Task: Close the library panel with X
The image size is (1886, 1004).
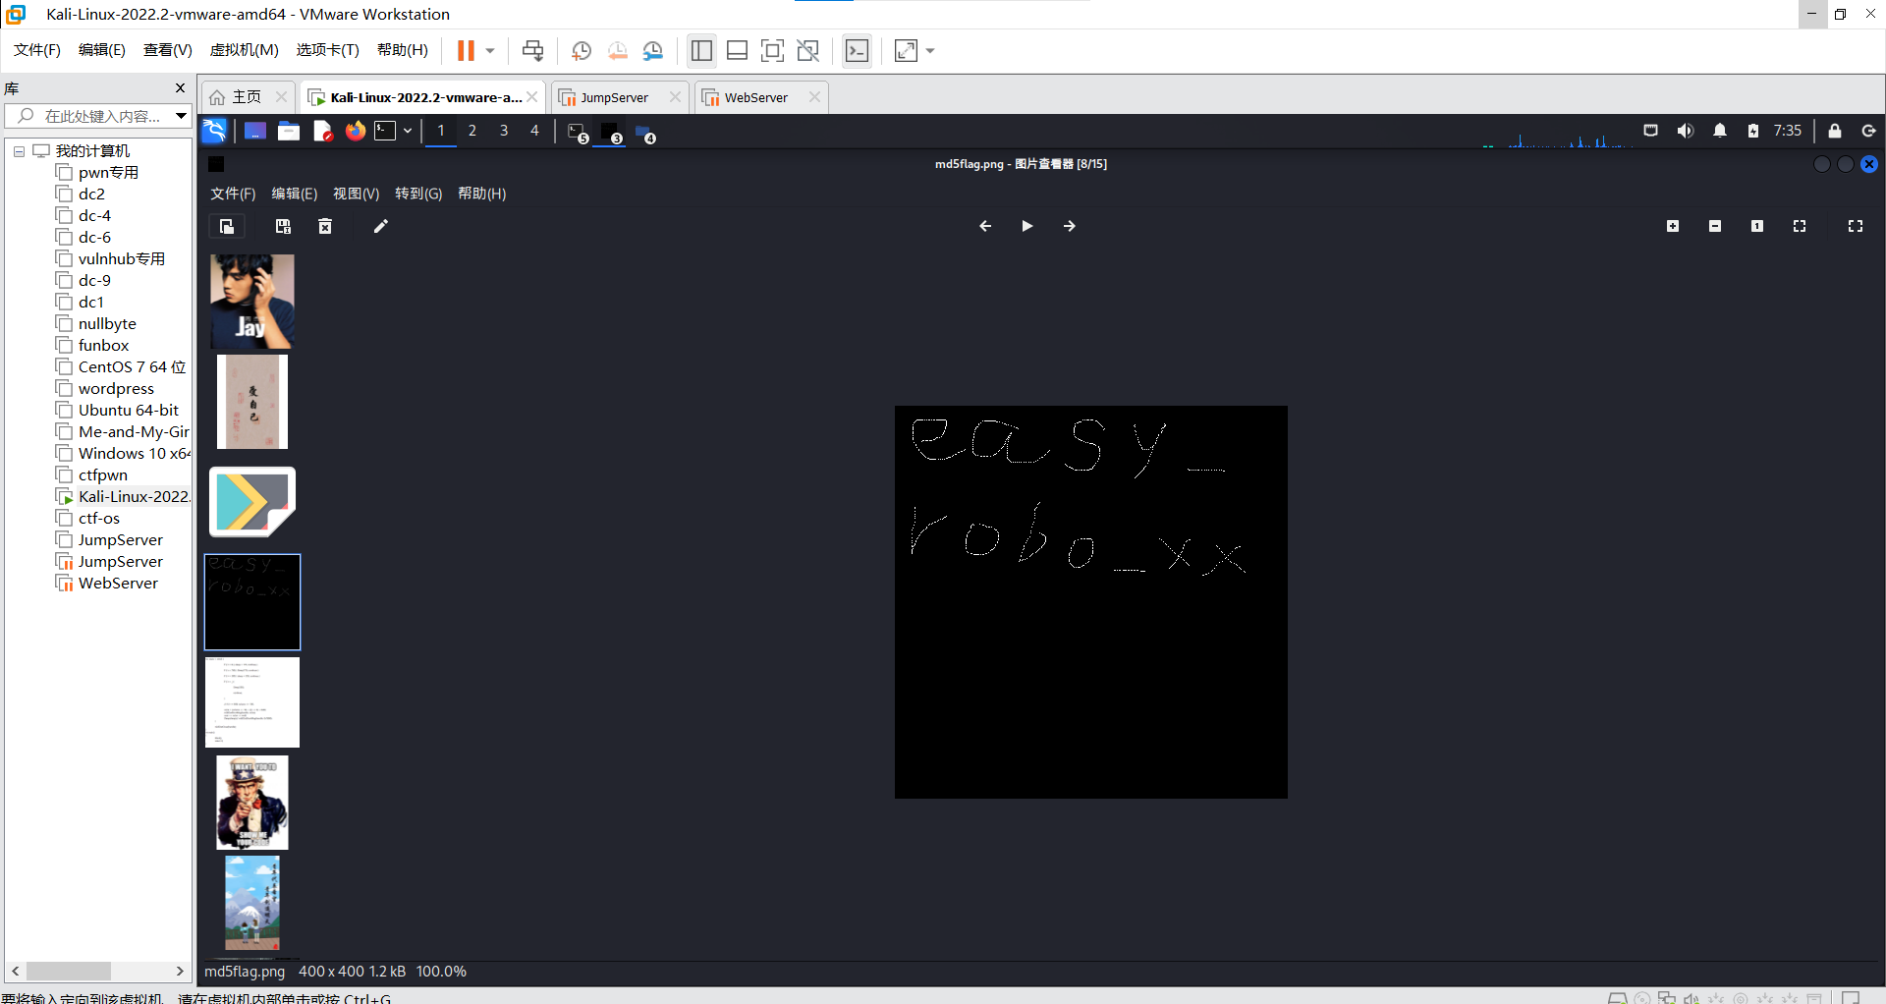Action: [180, 88]
